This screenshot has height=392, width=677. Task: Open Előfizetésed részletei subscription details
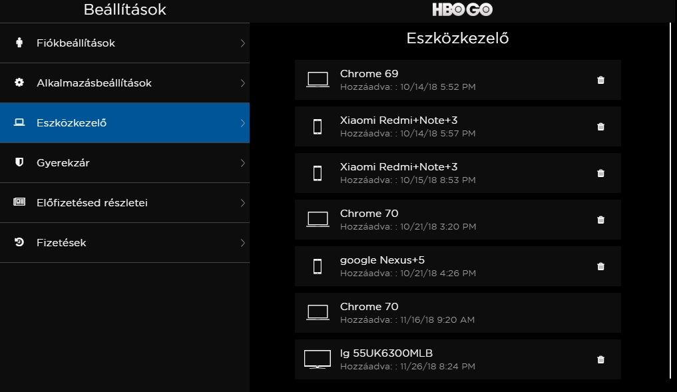pyautogui.click(x=124, y=203)
